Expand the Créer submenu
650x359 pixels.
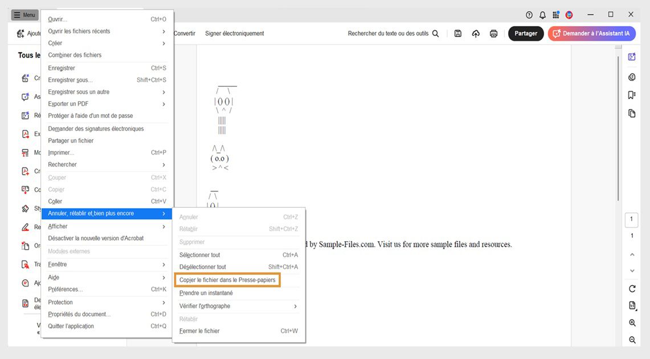click(x=107, y=43)
